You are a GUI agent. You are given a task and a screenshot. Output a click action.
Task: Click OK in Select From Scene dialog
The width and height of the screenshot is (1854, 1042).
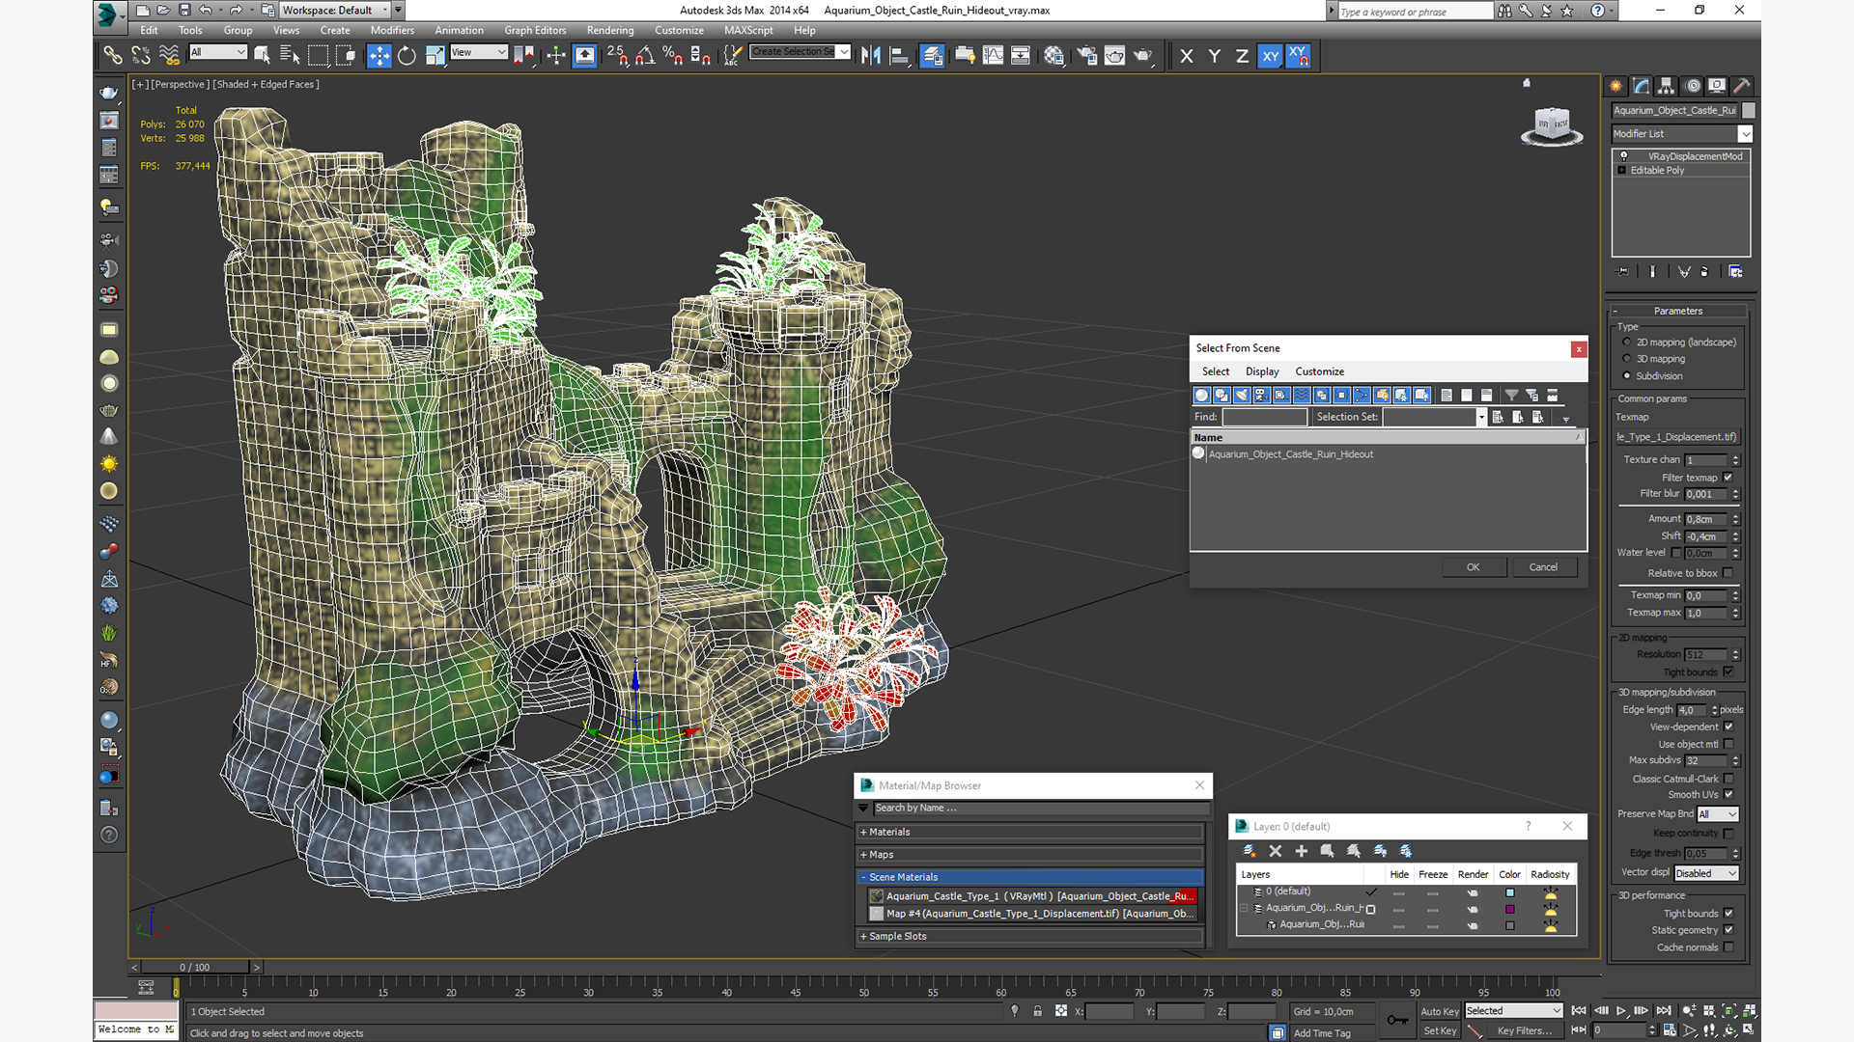pos(1474,567)
